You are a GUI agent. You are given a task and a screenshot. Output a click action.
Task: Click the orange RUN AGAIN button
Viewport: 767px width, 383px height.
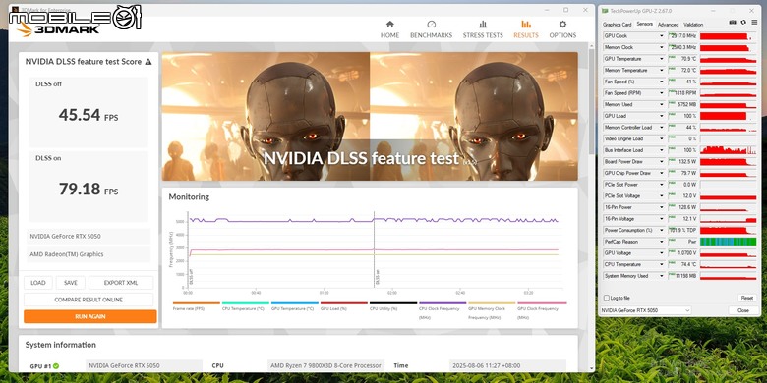pyautogui.click(x=90, y=316)
